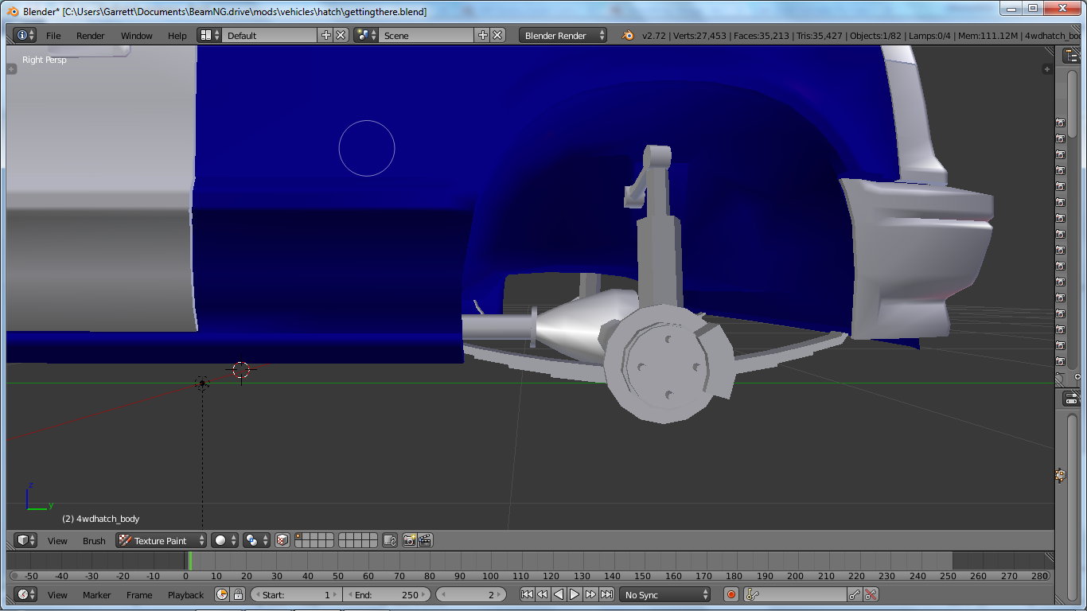
Task: Play the animation forward
Action: [x=575, y=594]
